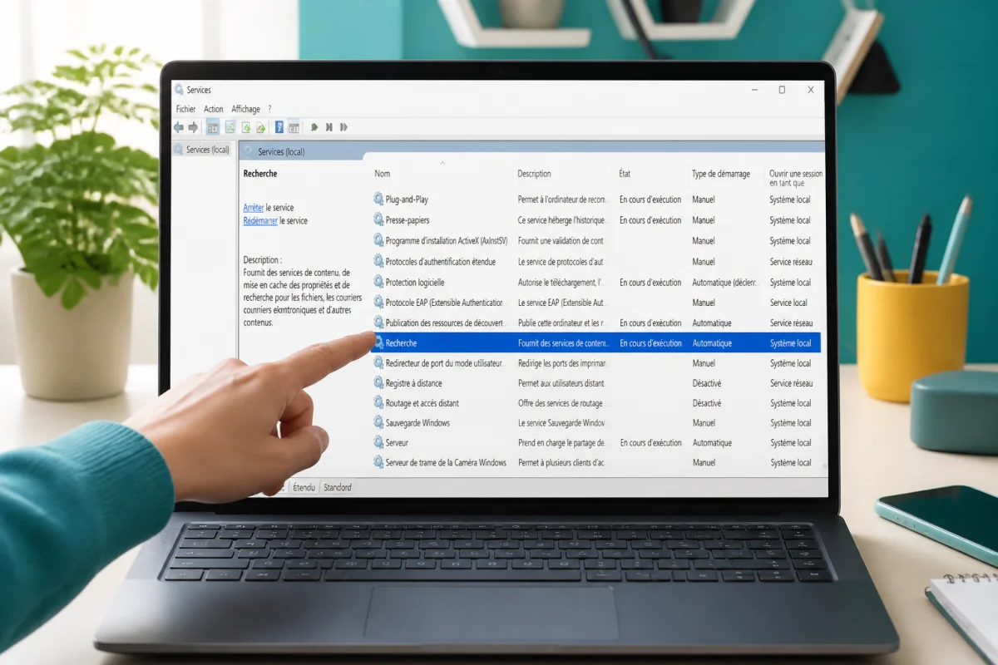998x665 pixels.
Task: Click the green Start service toolbar icon
Action: (314, 127)
